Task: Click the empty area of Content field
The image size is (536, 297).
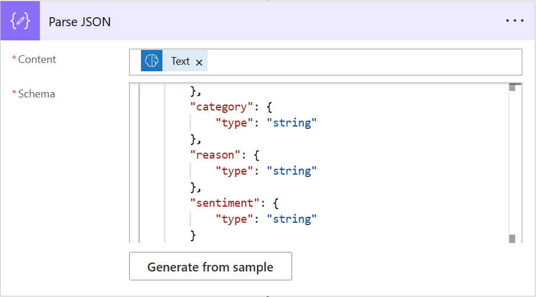Action: coord(363,61)
